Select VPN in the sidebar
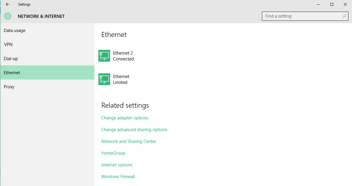352x186 pixels. coord(8,45)
